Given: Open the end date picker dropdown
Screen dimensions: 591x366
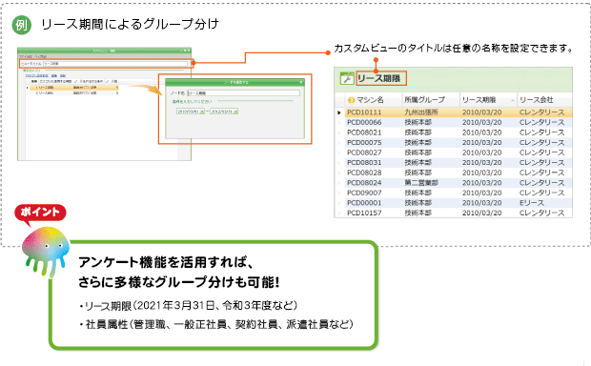Looking at the screenshot, I should pyautogui.click(x=235, y=112).
